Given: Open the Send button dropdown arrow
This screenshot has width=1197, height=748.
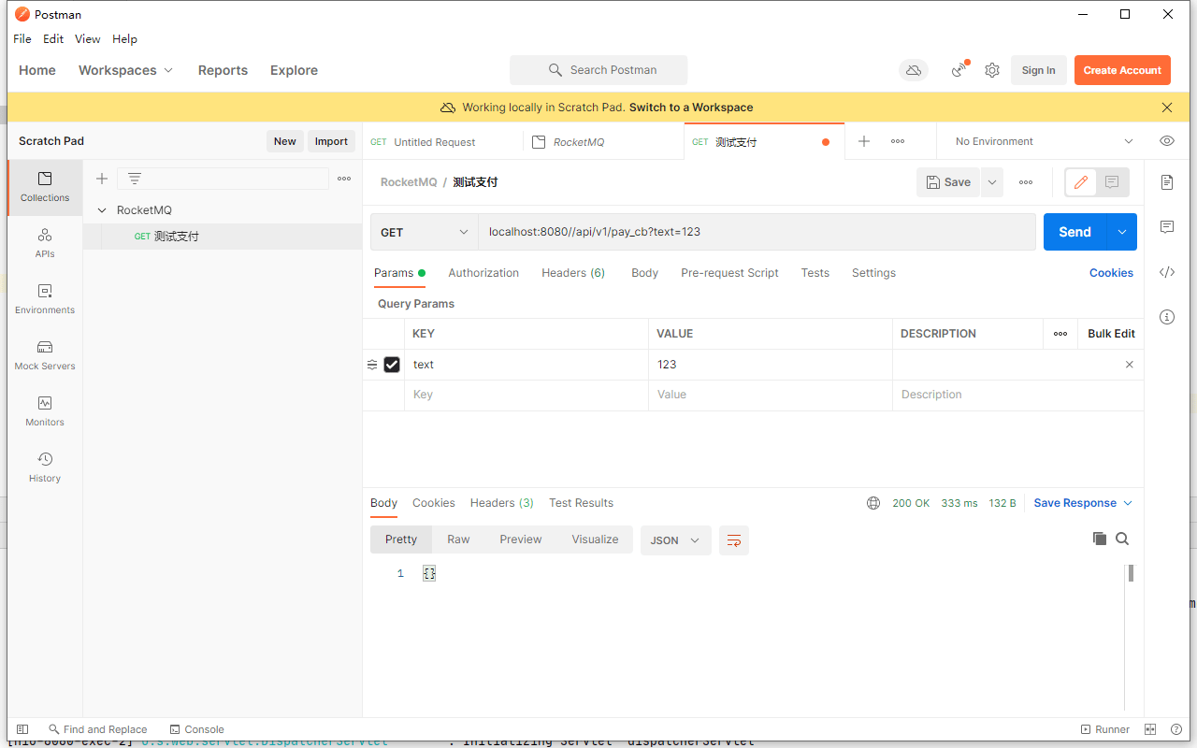Looking at the screenshot, I should [1121, 232].
